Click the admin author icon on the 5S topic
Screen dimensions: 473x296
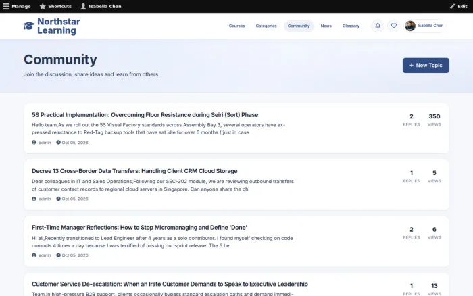coord(34,142)
